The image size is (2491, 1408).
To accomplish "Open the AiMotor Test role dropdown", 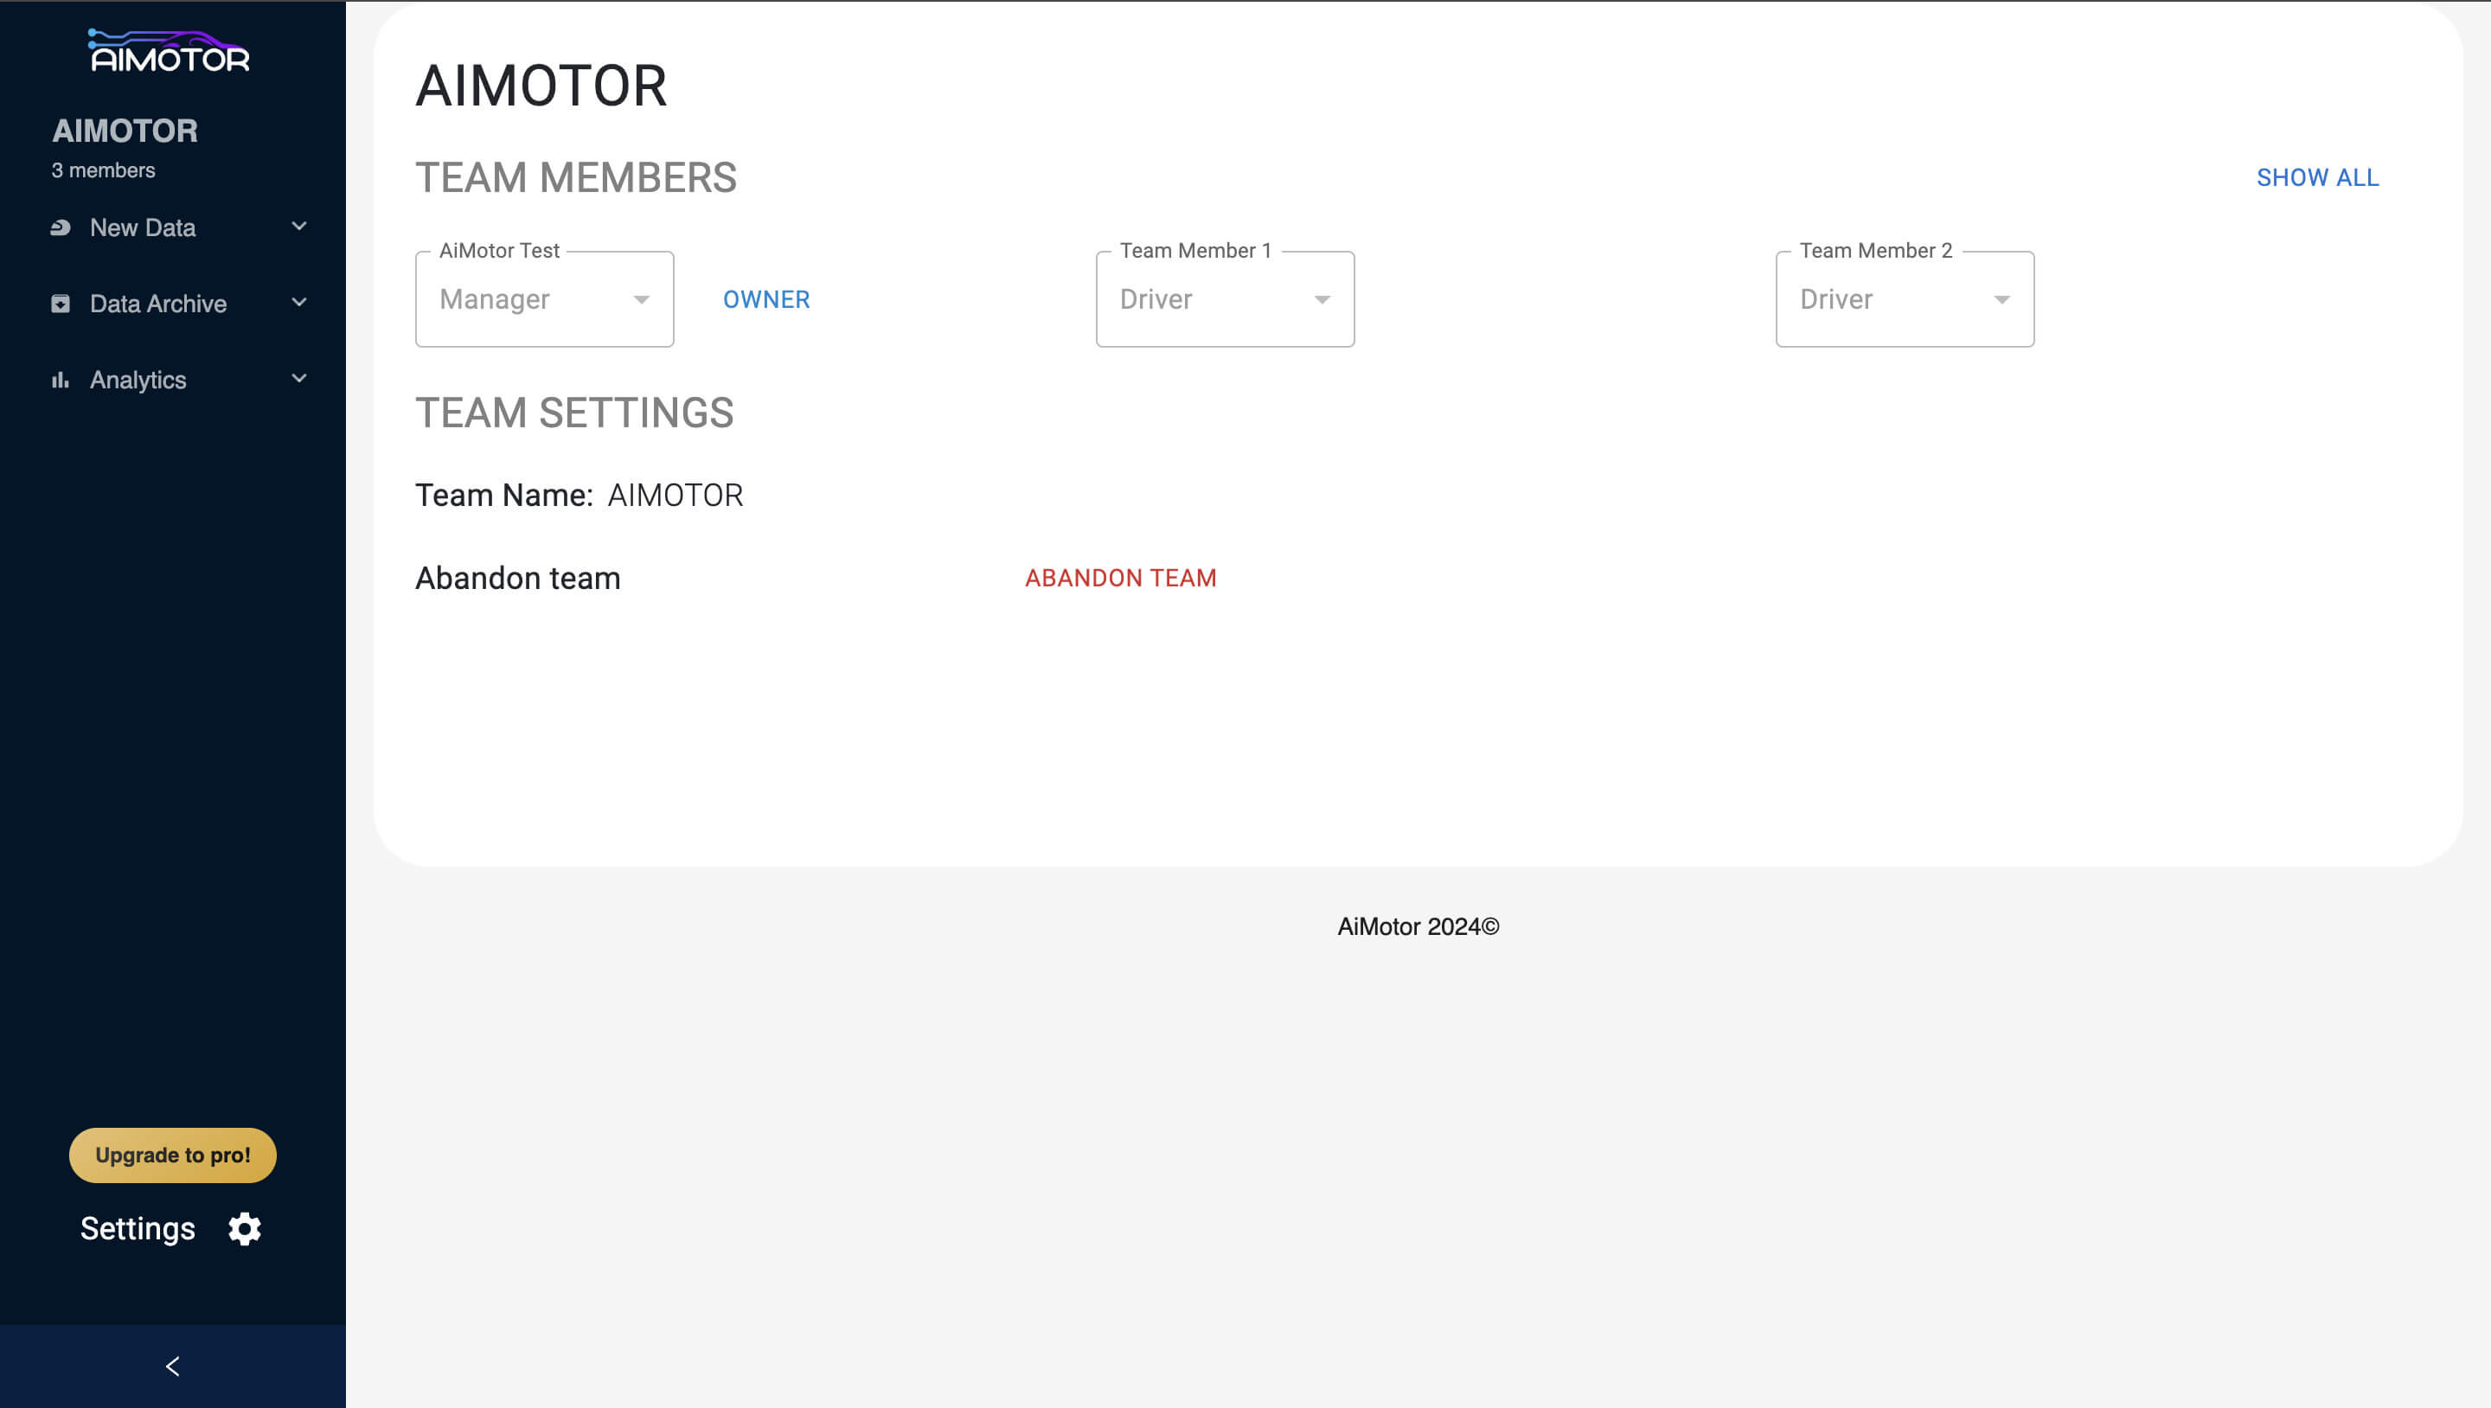I will pos(544,300).
